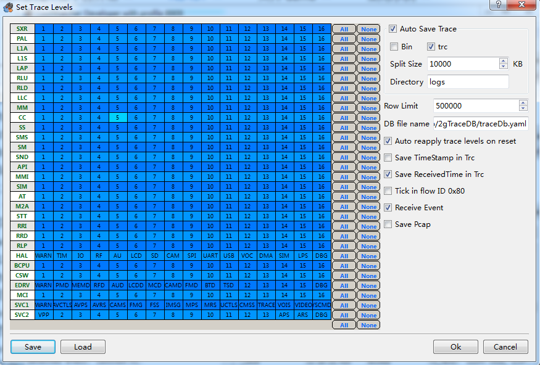Select the RLU row header
The height and width of the screenshot is (365, 540).
22,78
